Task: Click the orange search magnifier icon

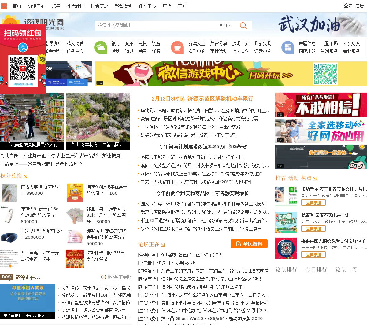Action: (243, 25)
